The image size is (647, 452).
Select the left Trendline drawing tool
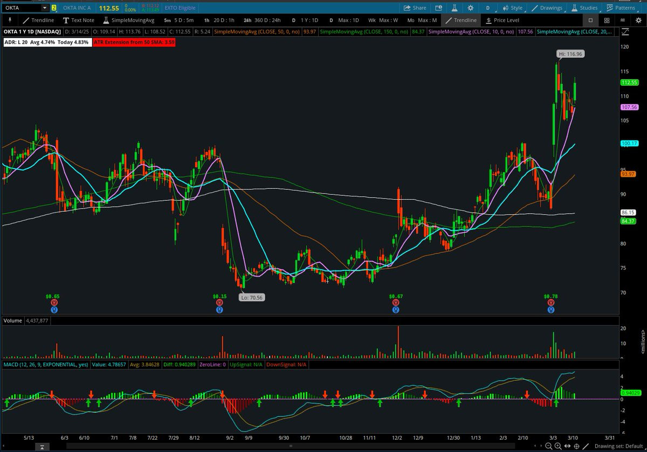(x=39, y=20)
